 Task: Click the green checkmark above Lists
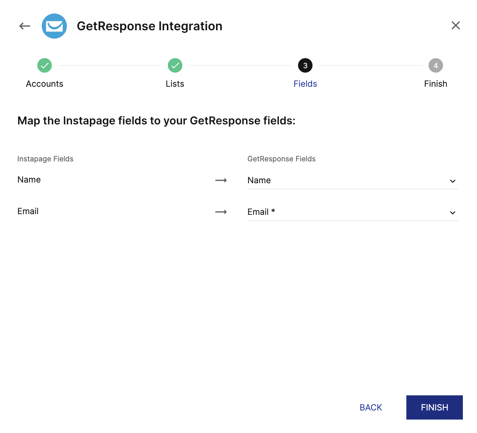point(175,65)
